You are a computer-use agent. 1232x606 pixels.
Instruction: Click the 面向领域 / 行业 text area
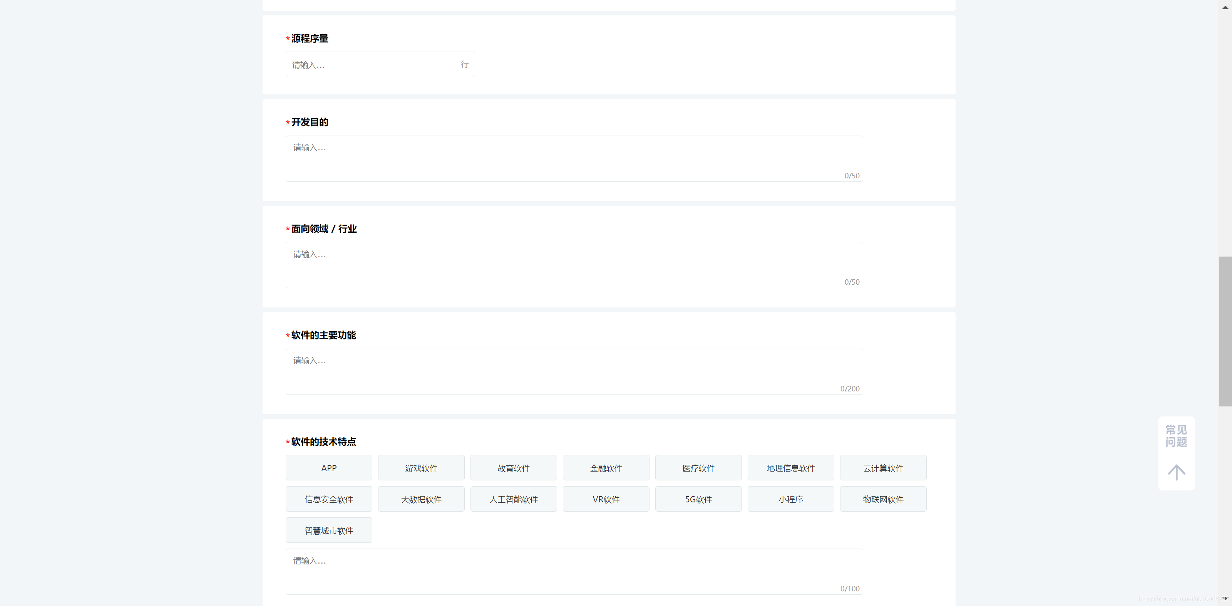point(574,265)
